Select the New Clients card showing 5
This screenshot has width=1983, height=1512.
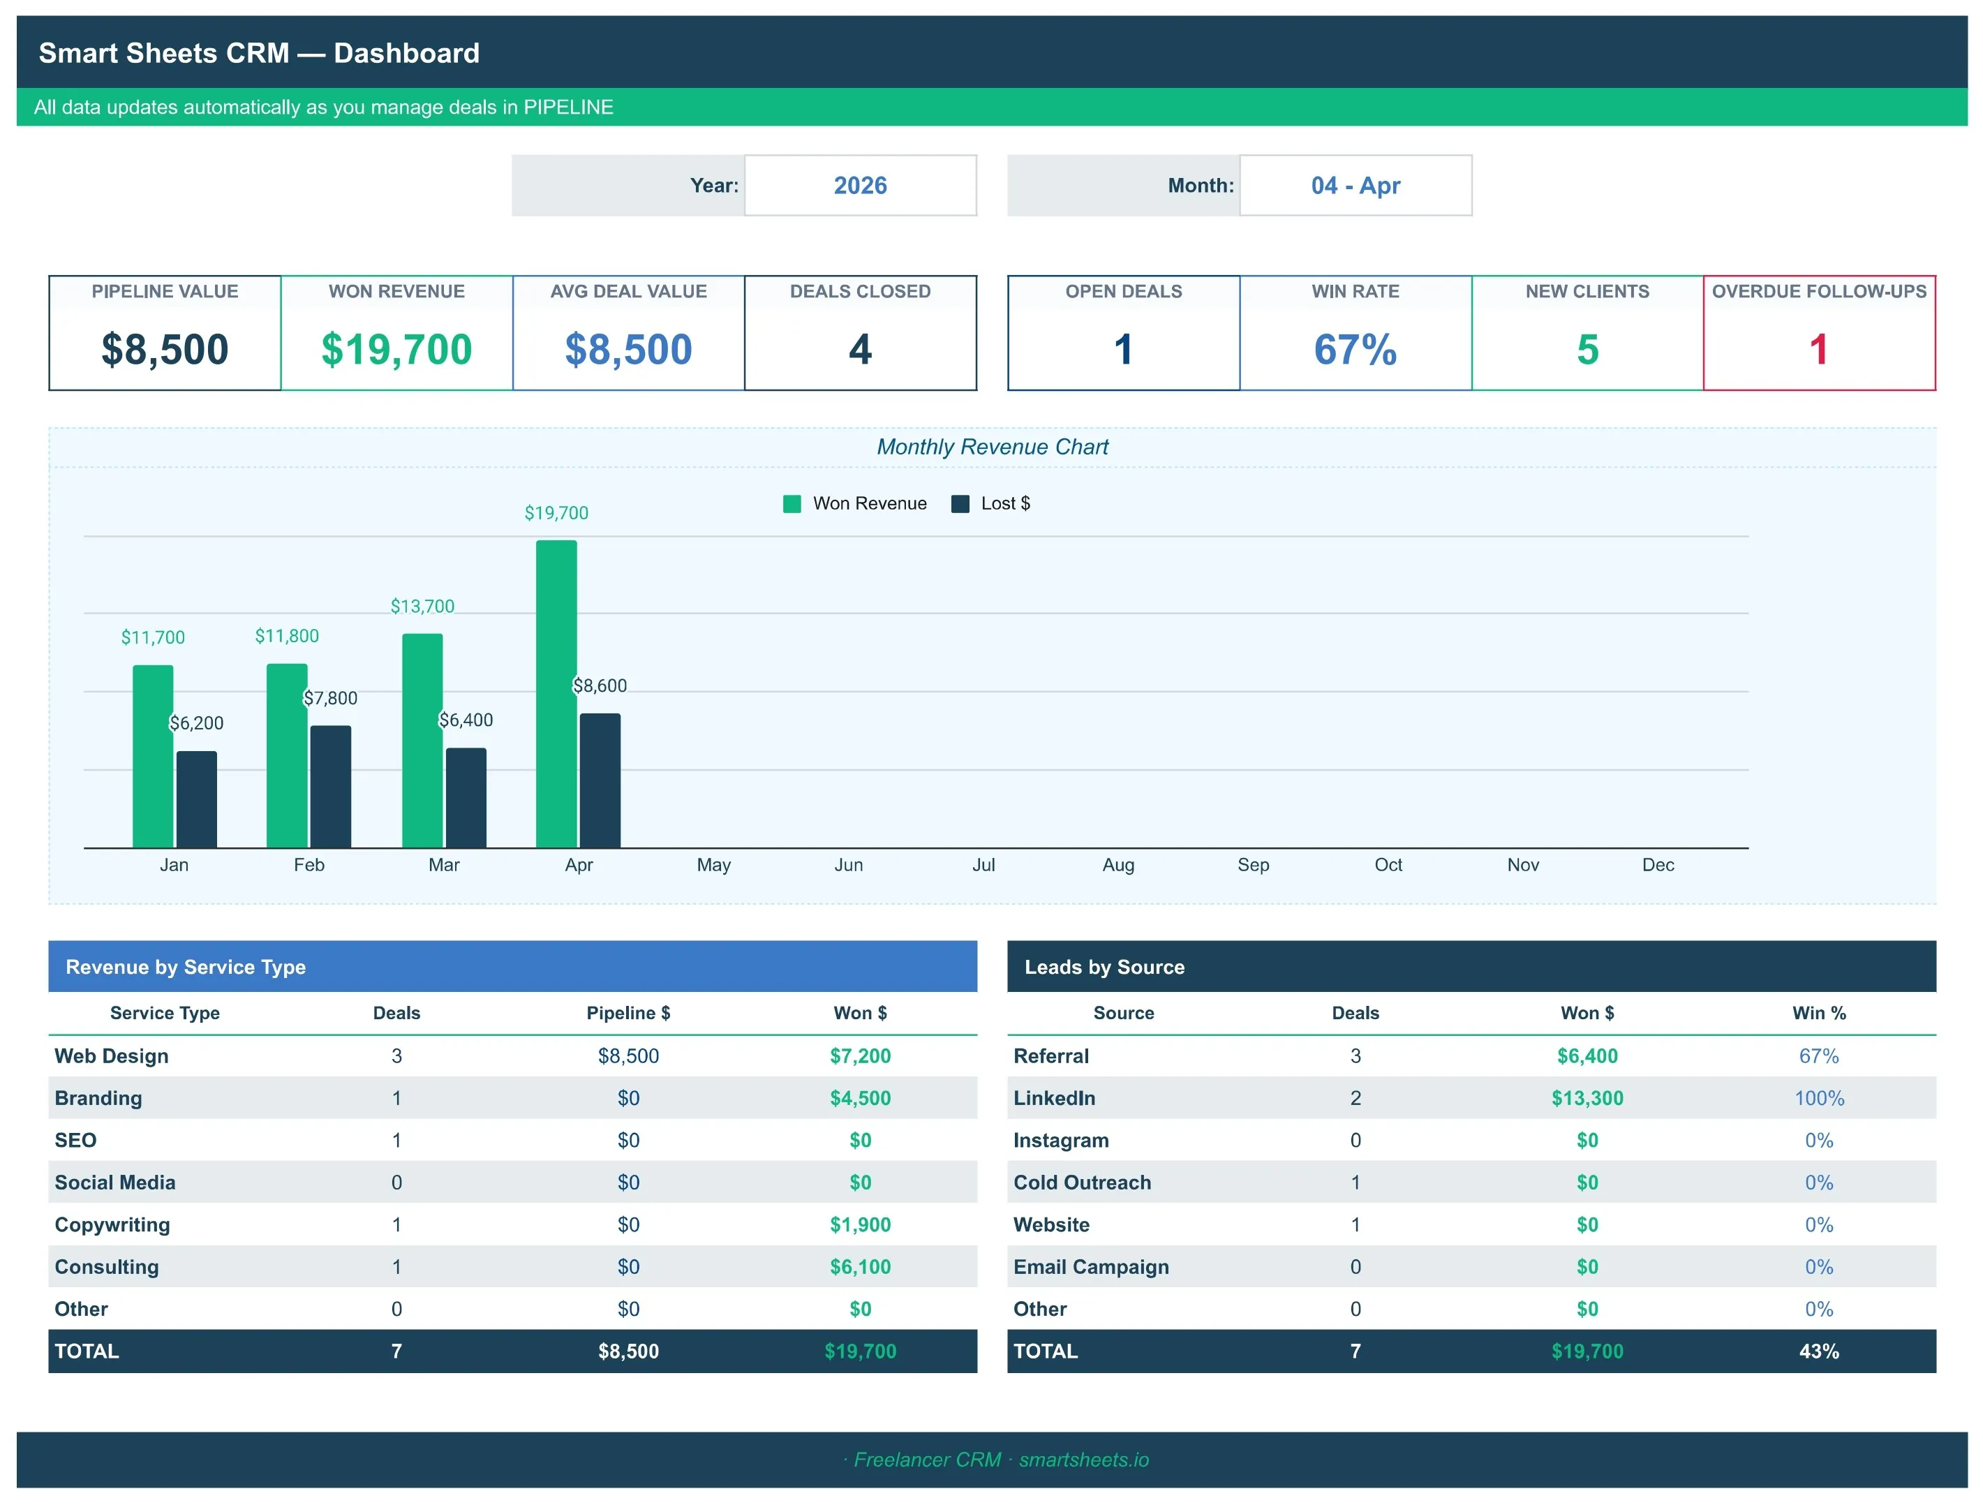[x=1587, y=333]
